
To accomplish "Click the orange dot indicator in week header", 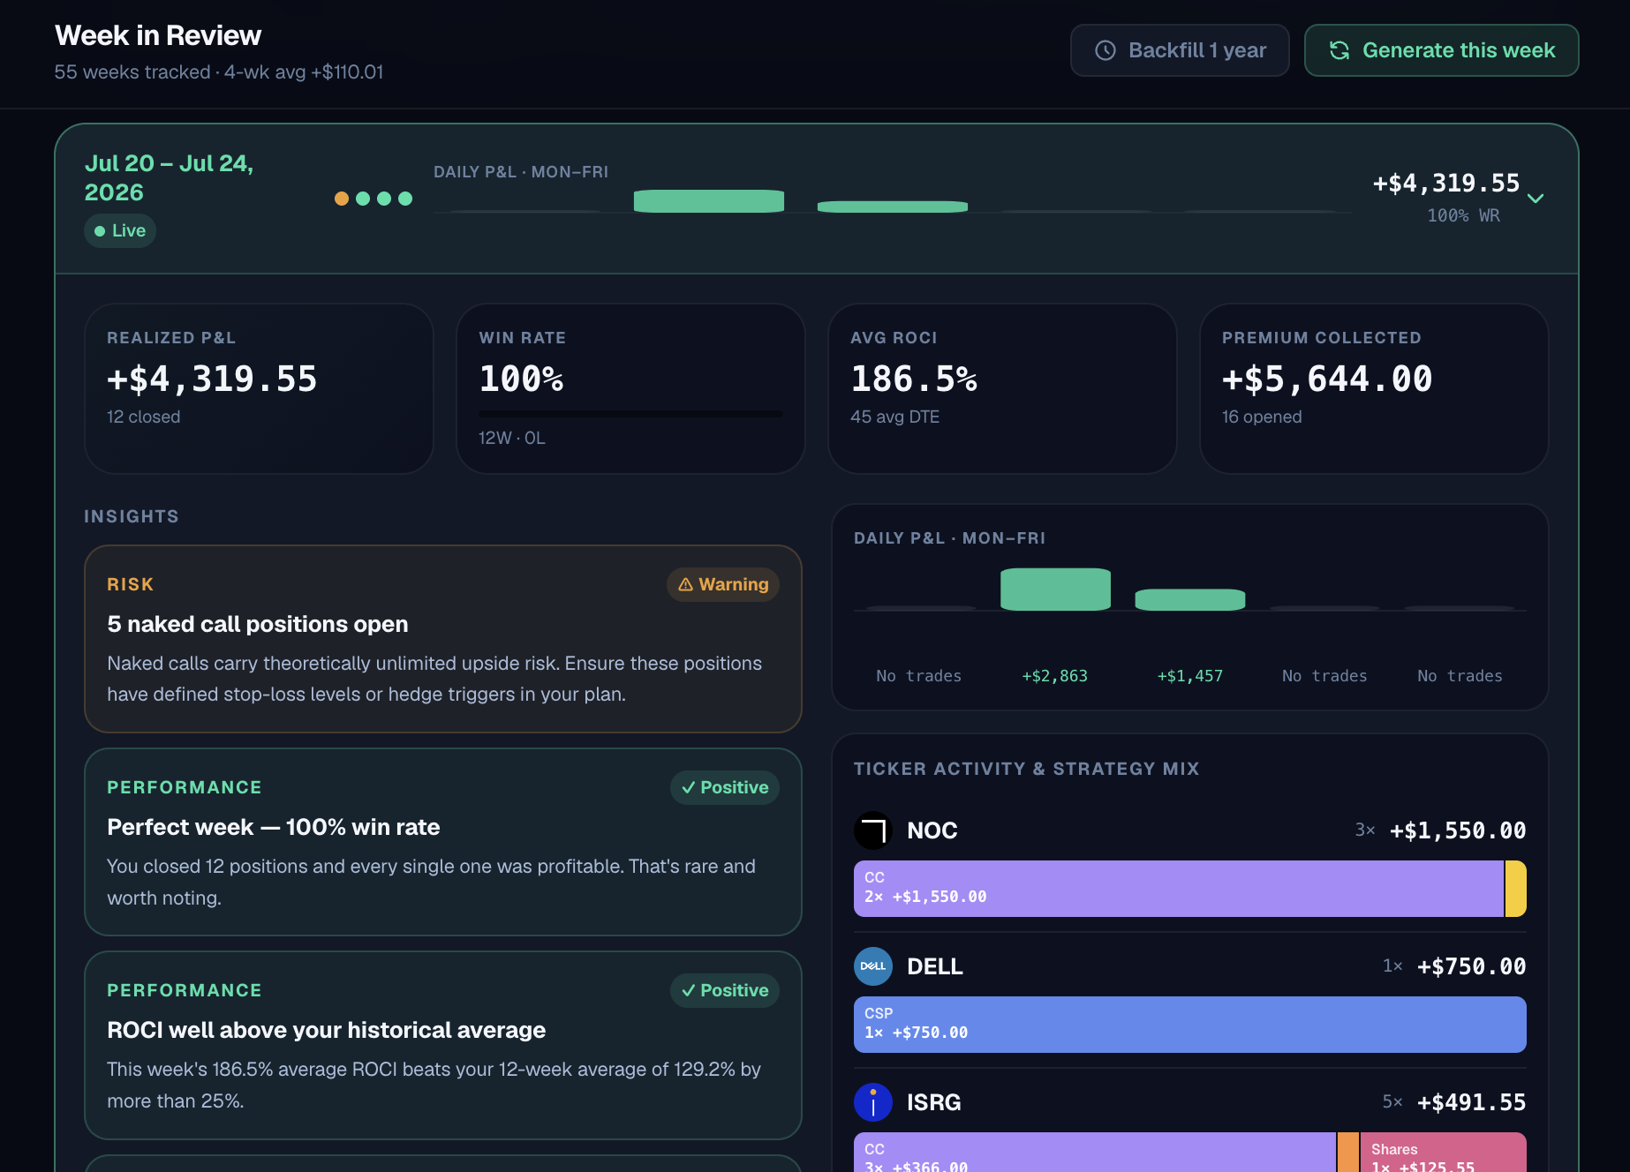I will (x=342, y=199).
